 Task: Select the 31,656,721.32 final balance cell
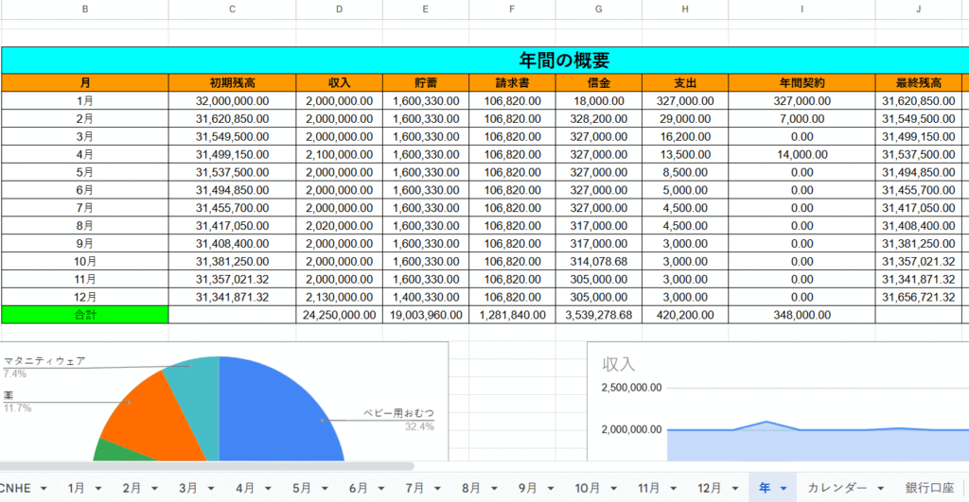coord(919,297)
